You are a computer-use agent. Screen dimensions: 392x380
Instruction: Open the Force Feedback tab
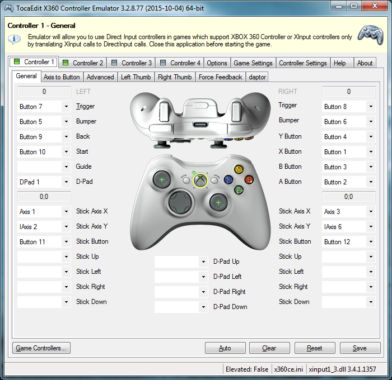(220, 77)
